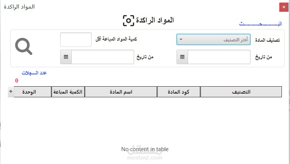
Task: Click the blue البحث section label
Action: coord(260,24)
